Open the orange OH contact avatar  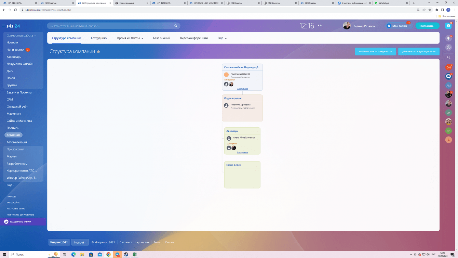(x=448, y=67)
